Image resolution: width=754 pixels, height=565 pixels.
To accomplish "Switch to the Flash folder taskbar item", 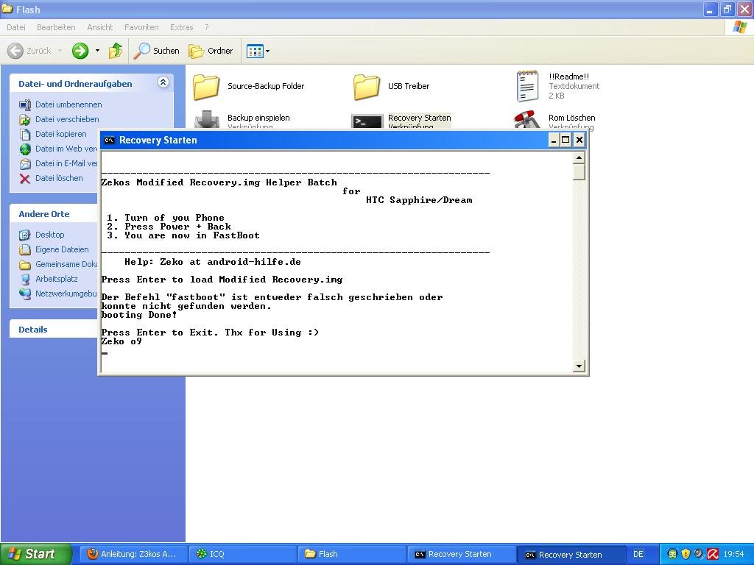I will click(352, 554).
